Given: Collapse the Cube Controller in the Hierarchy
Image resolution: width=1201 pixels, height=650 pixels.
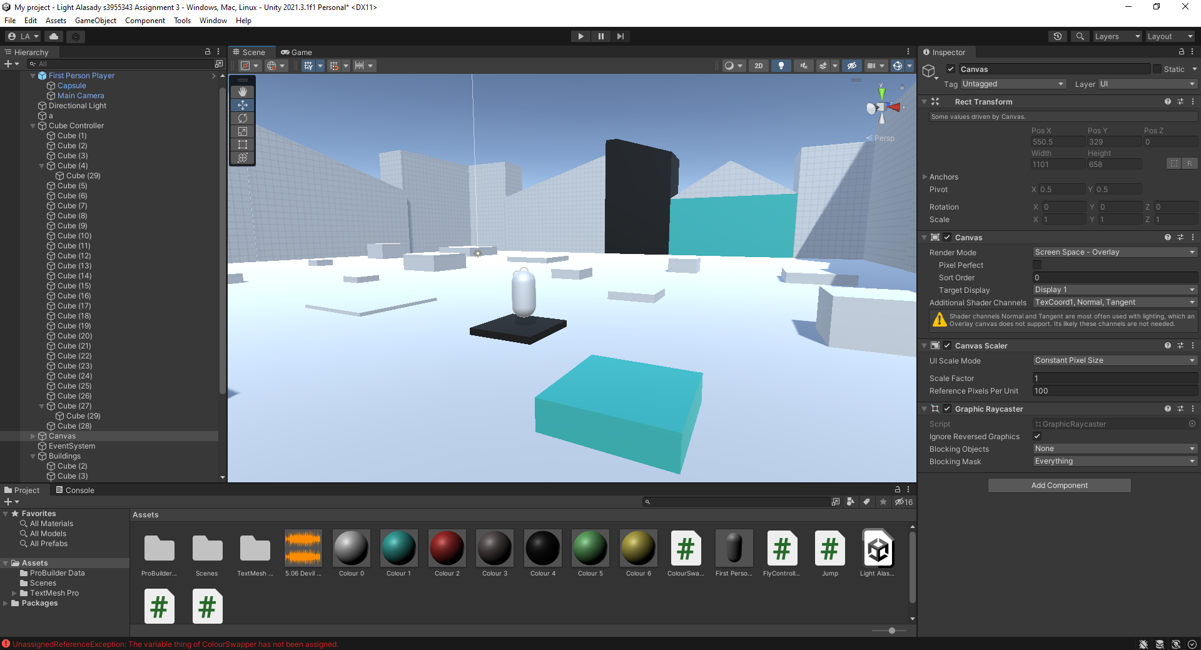Looking at the screenshot, I should (33, 125).
